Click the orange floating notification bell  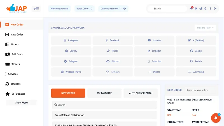point(216,118)
